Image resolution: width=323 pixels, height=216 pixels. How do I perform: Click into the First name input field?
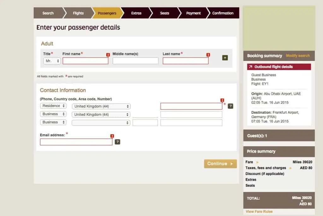[x=85, y=61]
